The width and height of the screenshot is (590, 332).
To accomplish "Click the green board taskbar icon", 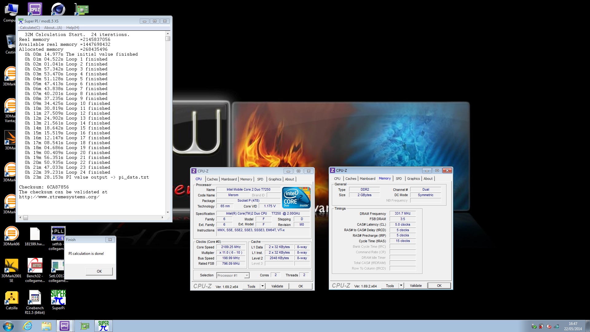I will pyautogui.click(x=85, y=326).
